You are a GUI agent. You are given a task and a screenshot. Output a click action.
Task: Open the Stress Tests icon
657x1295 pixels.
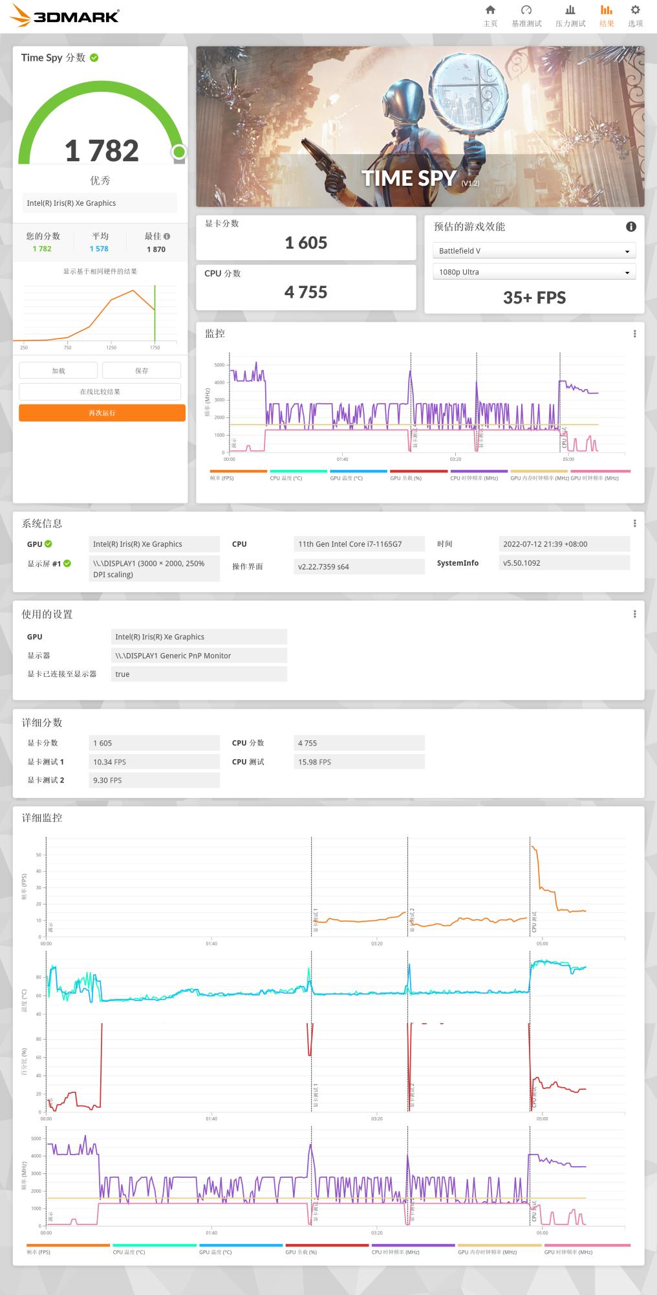point(570,10)
